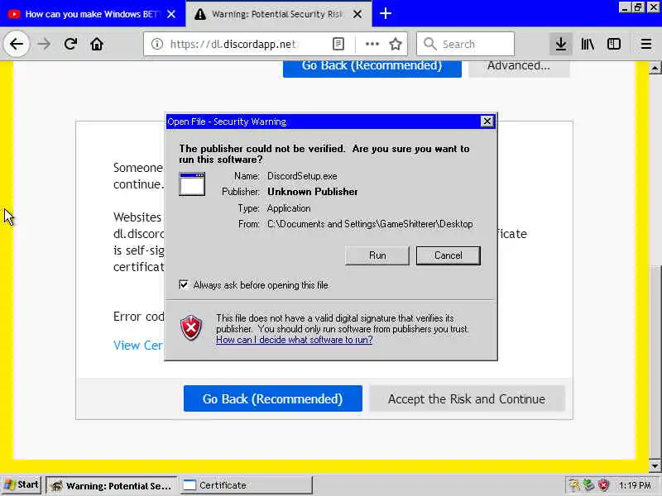Click the top Go Back (Recommended) button
Viewport: 662px width, 496px height.
(372, 68)
